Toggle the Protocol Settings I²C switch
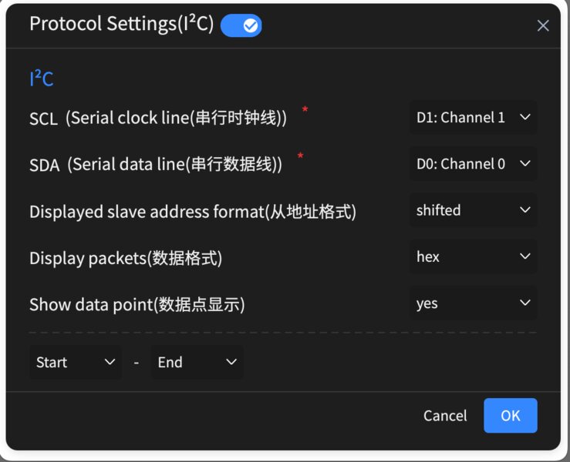The image size is (570, 462). click(x=241, y=25)
